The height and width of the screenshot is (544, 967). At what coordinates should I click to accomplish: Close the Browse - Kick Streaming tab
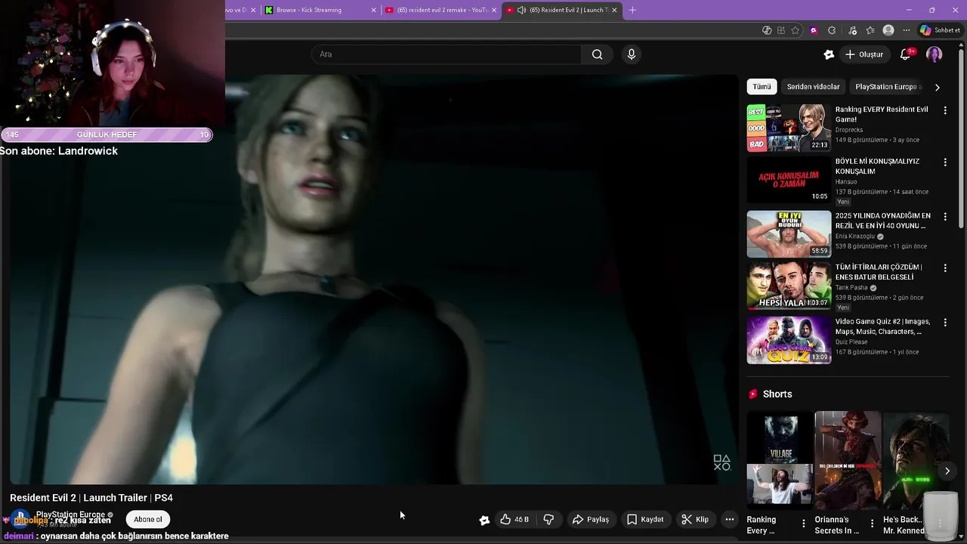(373, 10)
